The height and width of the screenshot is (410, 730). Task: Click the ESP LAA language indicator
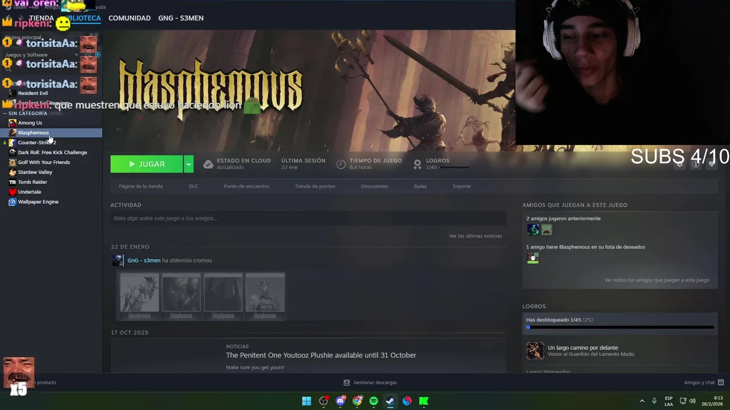668,401
